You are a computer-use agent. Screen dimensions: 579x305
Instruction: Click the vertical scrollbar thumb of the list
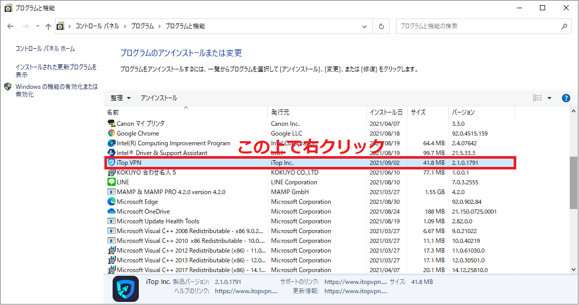point(573,183)
